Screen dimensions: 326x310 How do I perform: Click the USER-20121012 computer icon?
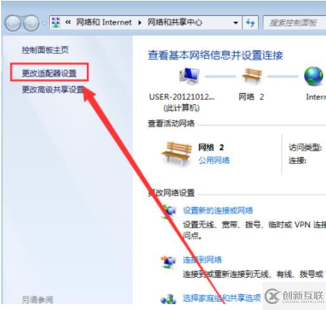pyautogui.click(x=189, y=76)
